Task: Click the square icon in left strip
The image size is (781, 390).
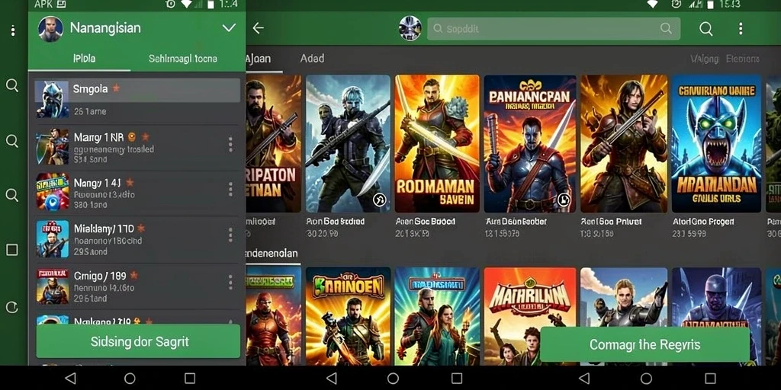Action: (x=12, y=249)
